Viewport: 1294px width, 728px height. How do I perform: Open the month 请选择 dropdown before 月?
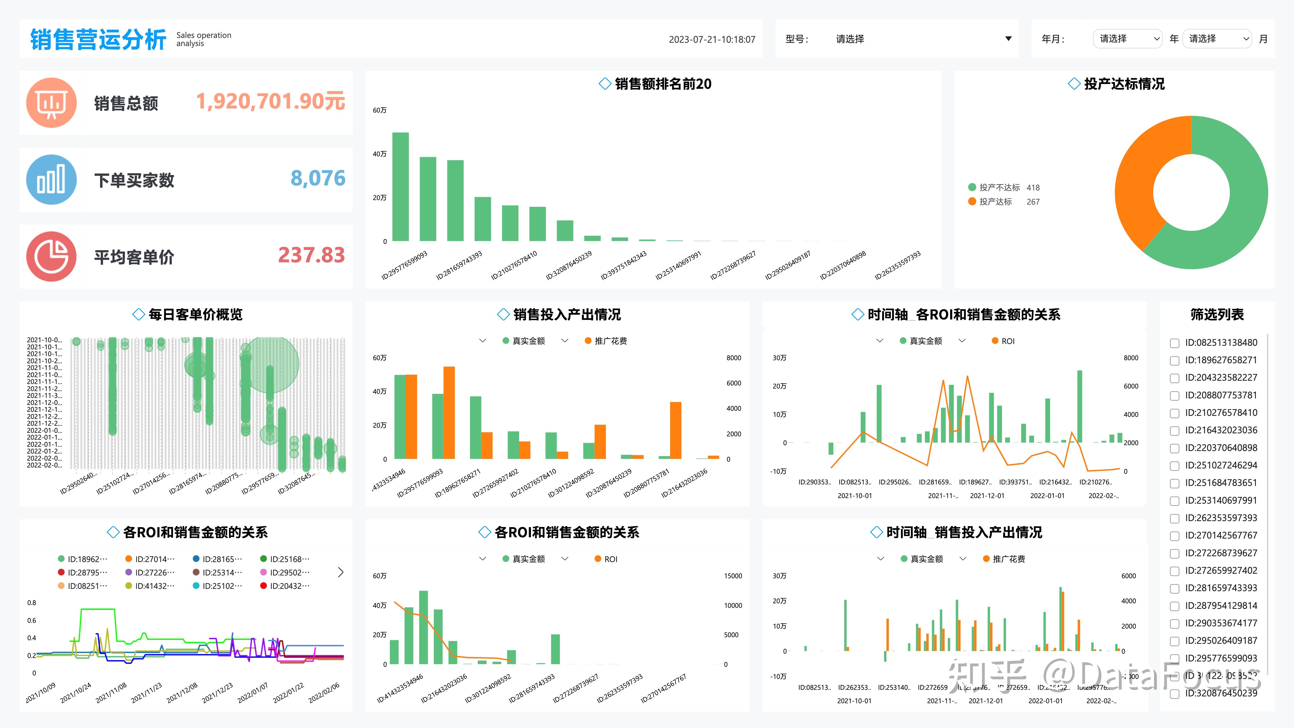click(1217, 39)
